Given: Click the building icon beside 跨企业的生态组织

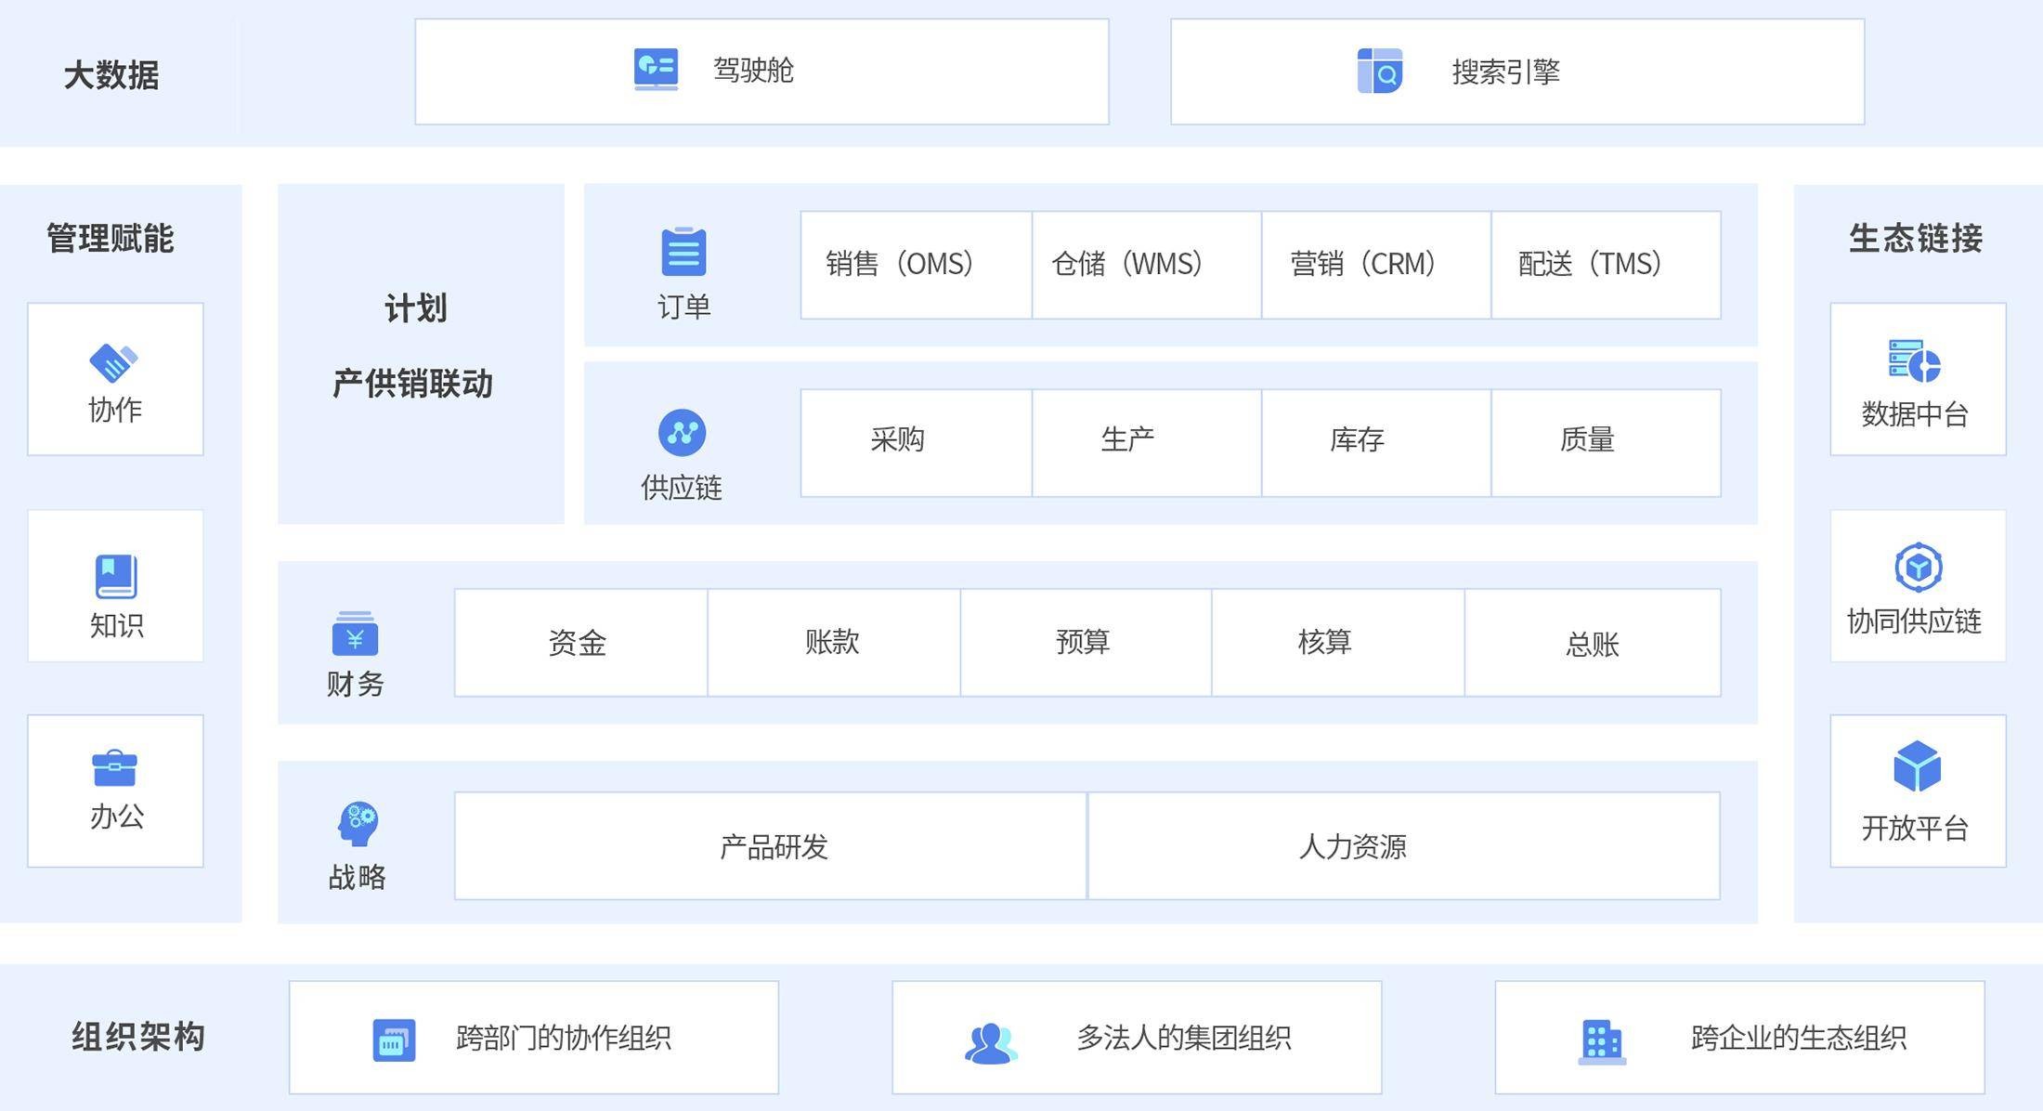Looking at the screenshot, I should (x=1602, y=1042).
